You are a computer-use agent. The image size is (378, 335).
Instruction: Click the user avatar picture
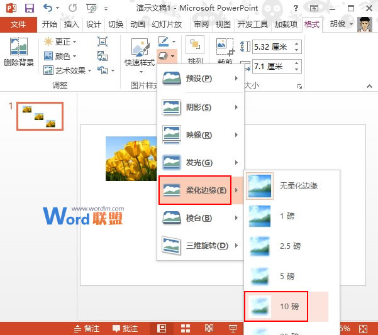coord(365,25)
